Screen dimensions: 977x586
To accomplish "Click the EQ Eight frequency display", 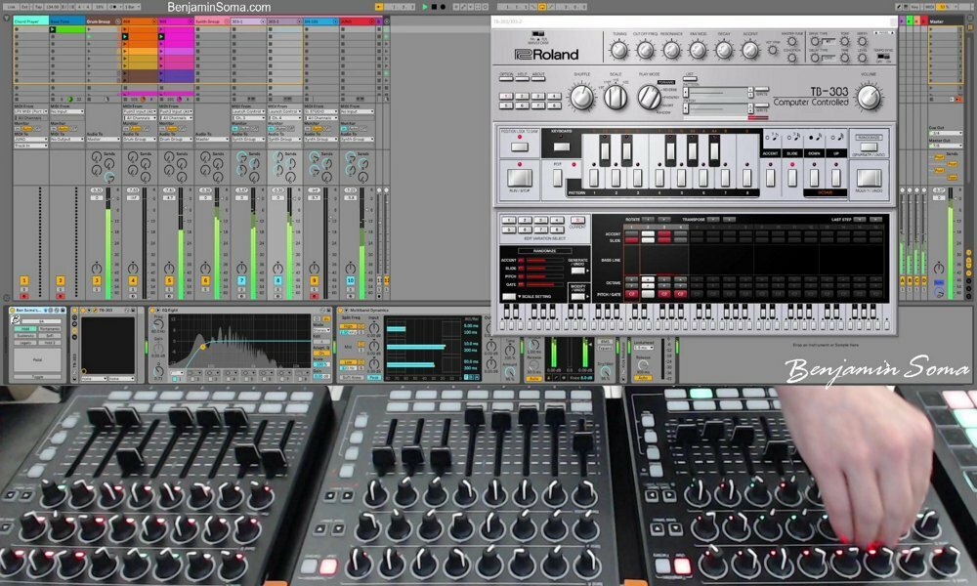I will point(239,341).
